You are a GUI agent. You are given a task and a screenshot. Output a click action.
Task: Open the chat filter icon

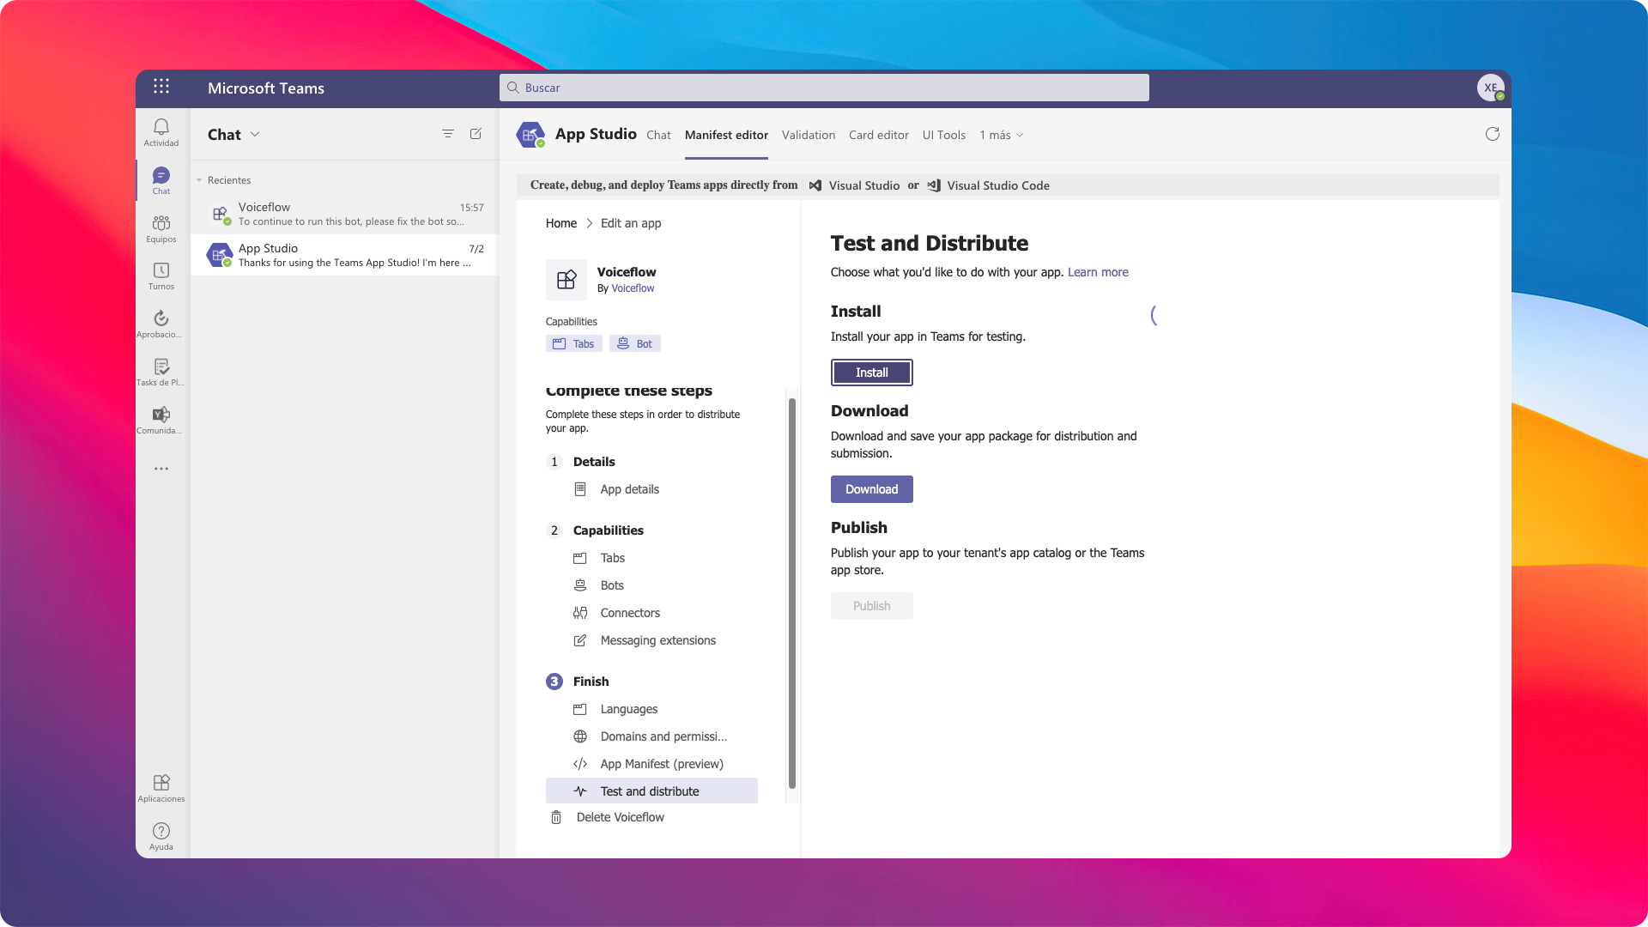point(448,134)
